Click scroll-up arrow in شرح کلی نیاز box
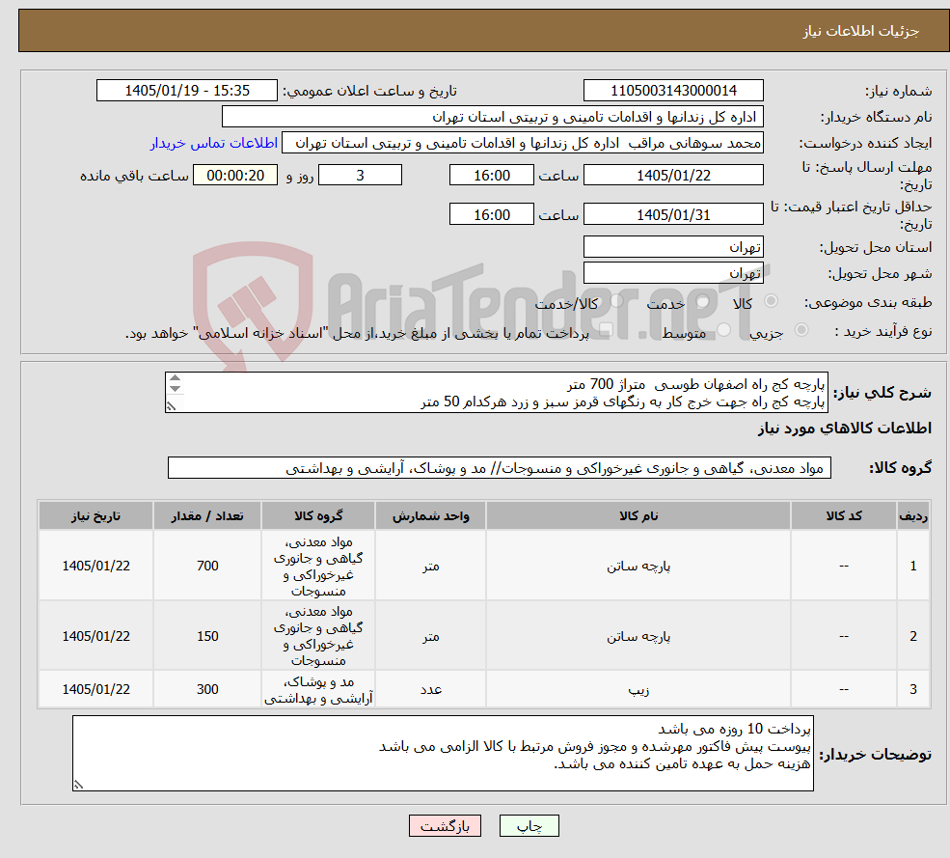950x858 pixels. (x=176, y=377)
